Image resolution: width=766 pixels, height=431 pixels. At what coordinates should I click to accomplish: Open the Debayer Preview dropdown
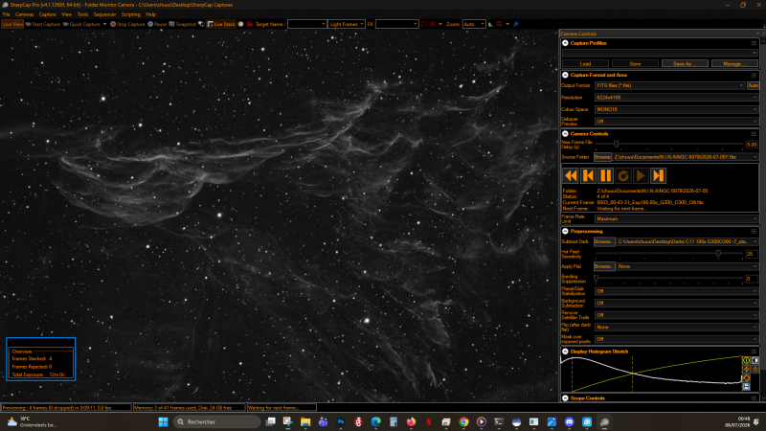pos(676,122)
